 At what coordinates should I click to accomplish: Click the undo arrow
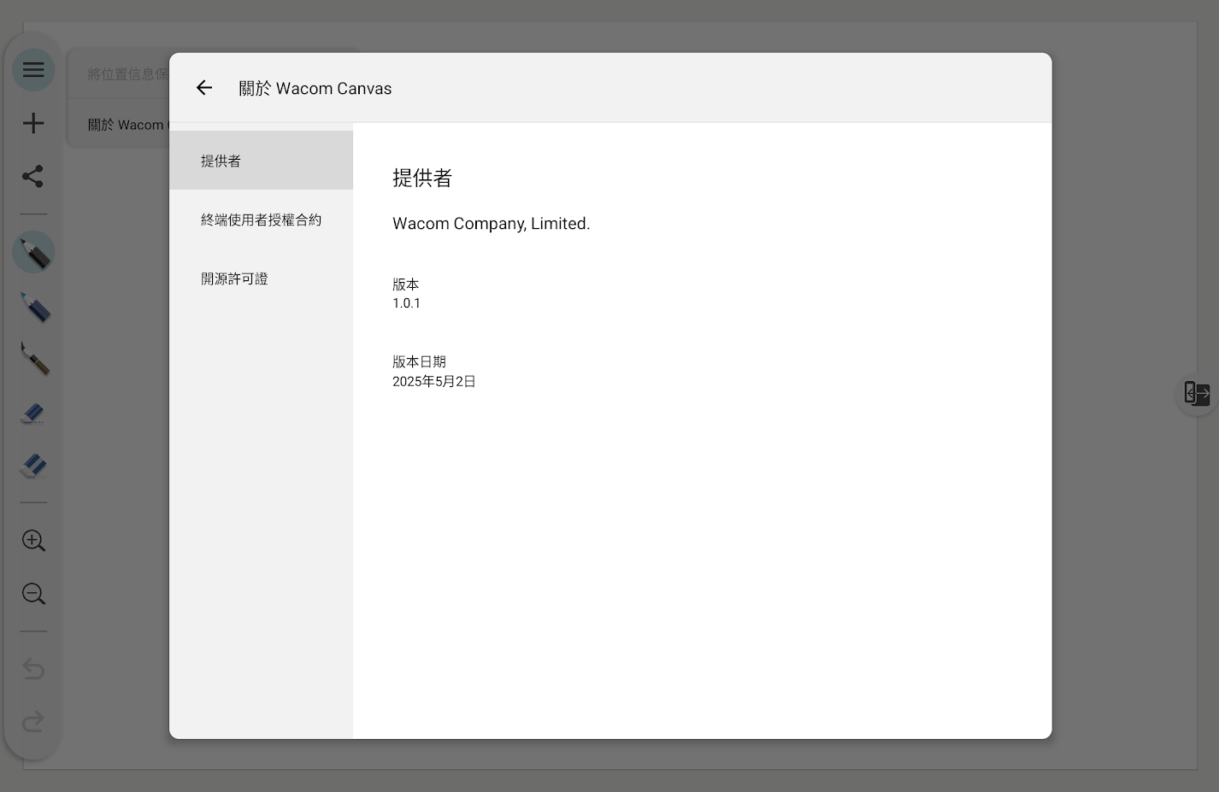coord(33,669)
